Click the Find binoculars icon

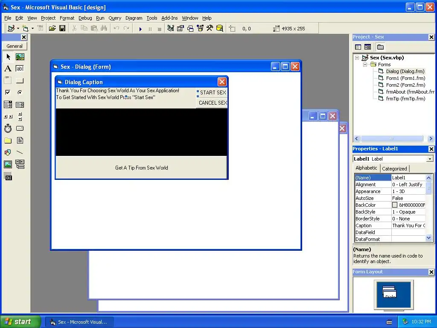tap(104, 29)
